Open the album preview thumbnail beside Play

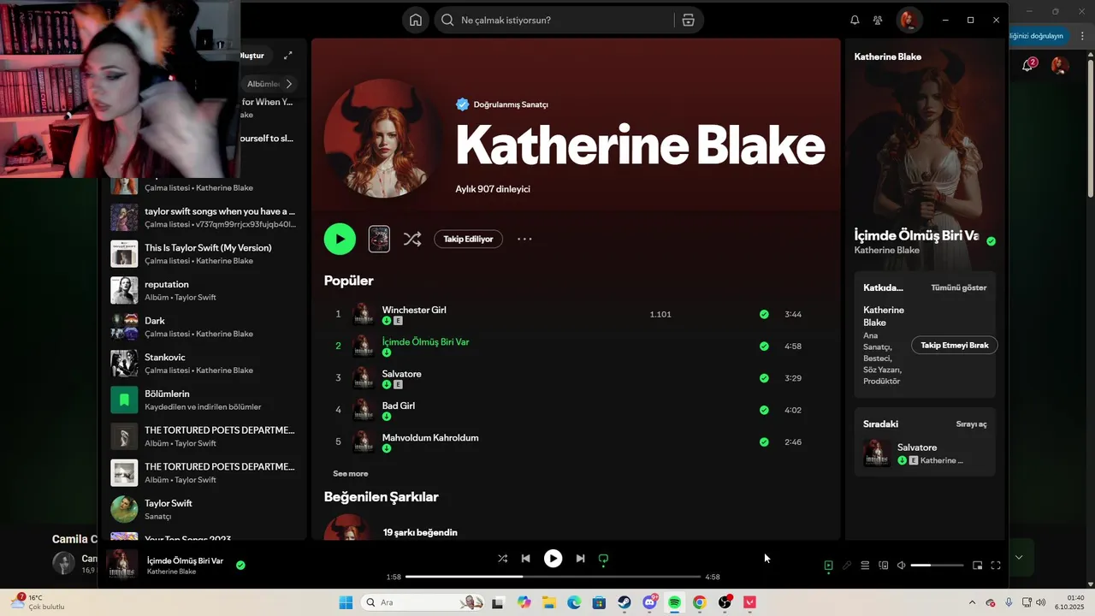[x=379, y=239]
